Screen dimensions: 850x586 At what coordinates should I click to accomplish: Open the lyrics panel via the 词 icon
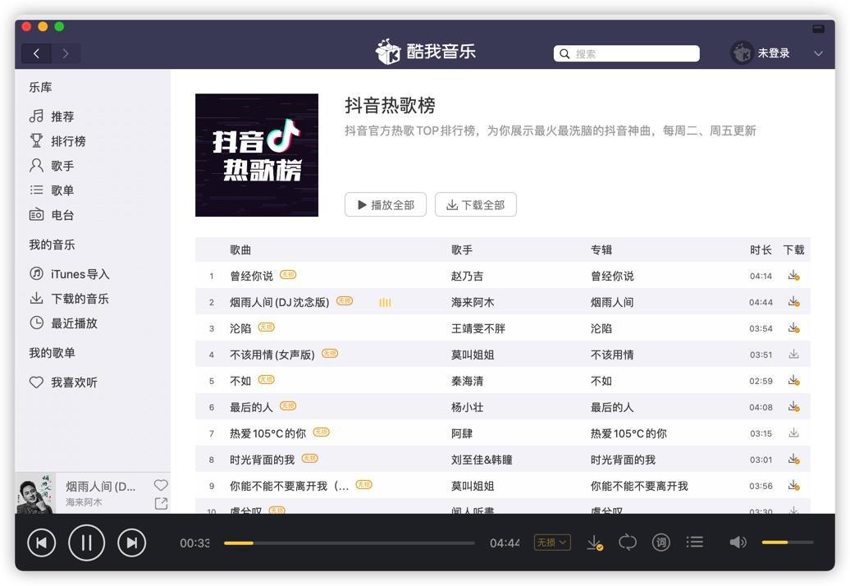tap(660, 543)
